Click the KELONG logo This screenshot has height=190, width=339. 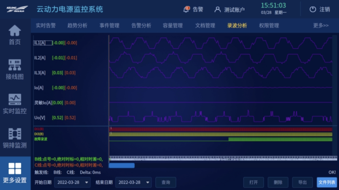click(17, 9)
